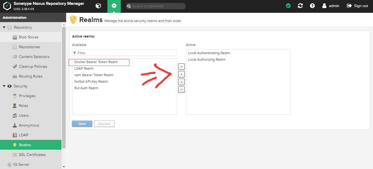Image resolution: width=373 pixels, height=169 pixels.
Task: Open Repositories in sidebar
Action: (x=29, y=47)
